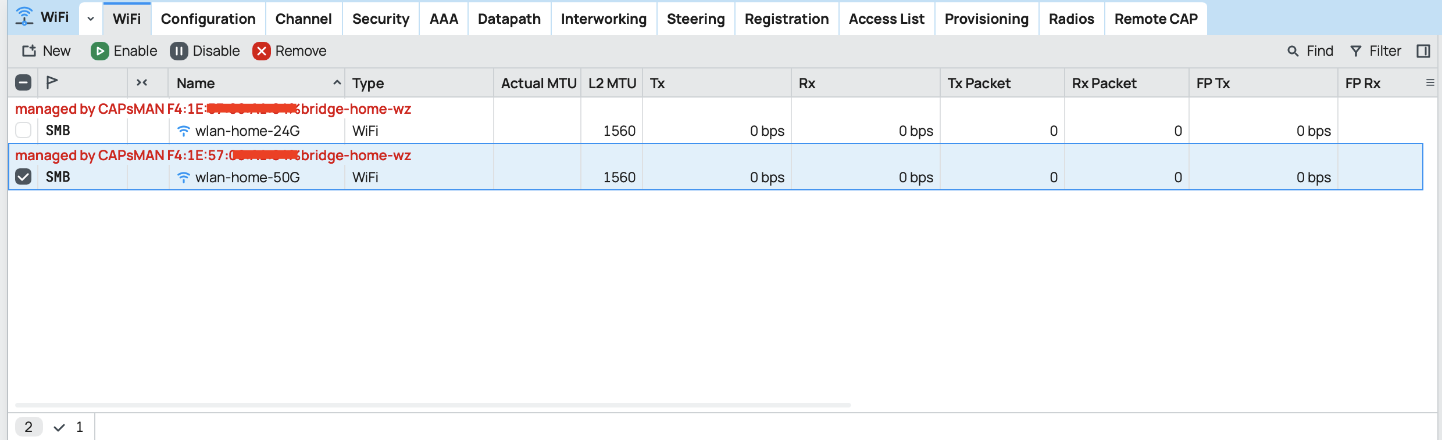Expand the WiFi menu dropdown chevron
This screenshot has height=440, width=1442.
pyautogui.click(x=91, y=19)
